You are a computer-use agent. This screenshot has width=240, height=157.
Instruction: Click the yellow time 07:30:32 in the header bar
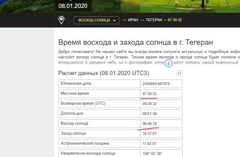pyautogui.click(x=175, y=20)
